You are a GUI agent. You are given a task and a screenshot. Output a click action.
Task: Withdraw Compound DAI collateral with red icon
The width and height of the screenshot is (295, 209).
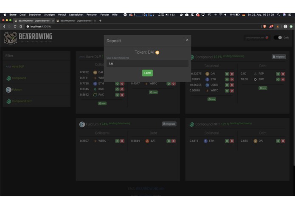[232, 74]
